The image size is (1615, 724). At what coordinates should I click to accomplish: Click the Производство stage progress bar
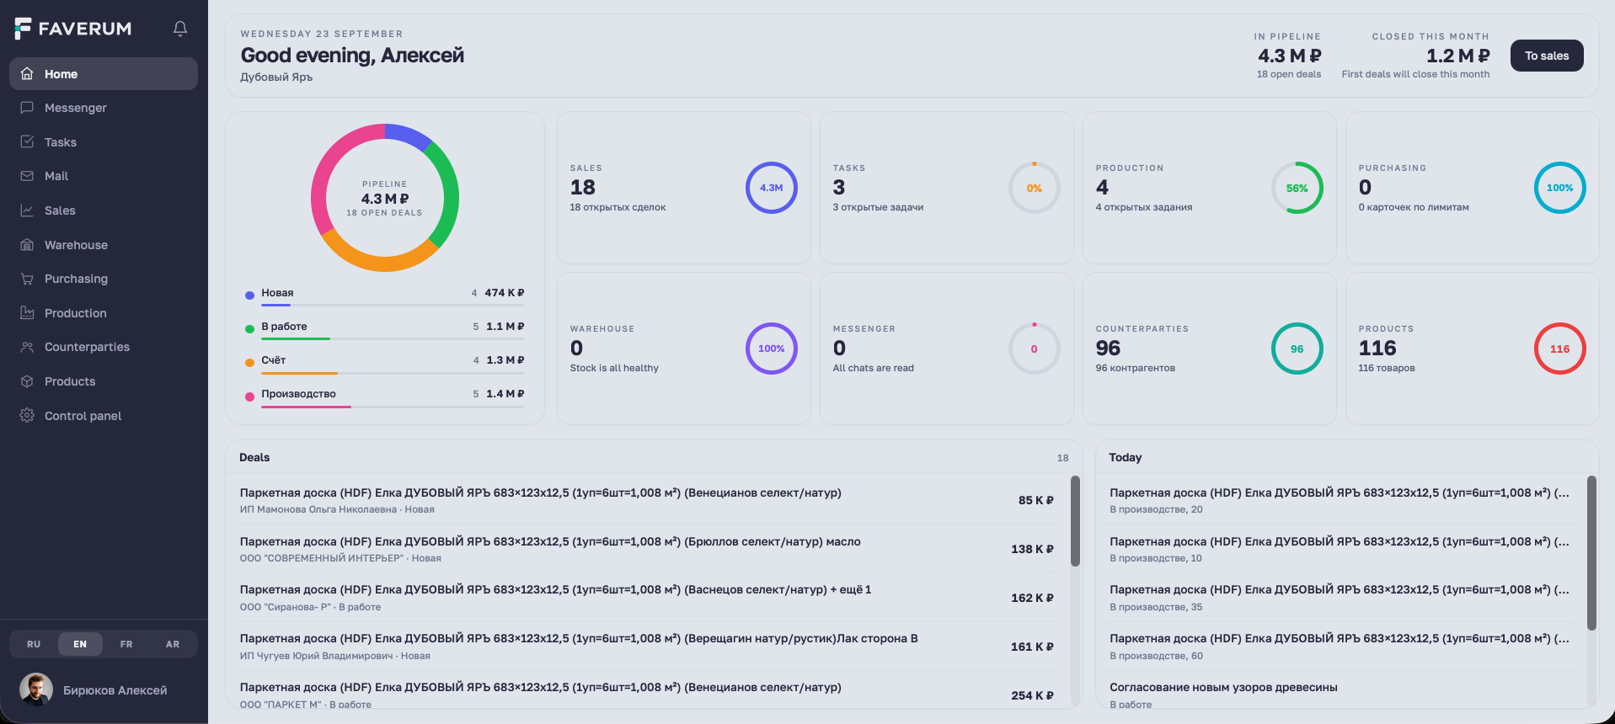[x=393, y=407]
